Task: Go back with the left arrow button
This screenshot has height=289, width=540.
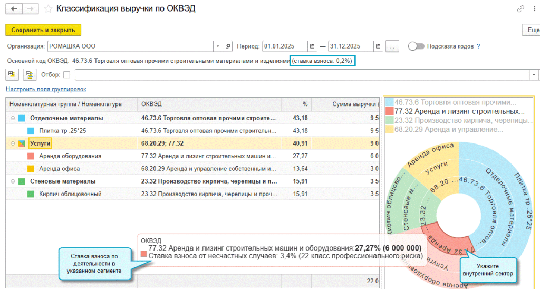Action: tap(14, 8)
